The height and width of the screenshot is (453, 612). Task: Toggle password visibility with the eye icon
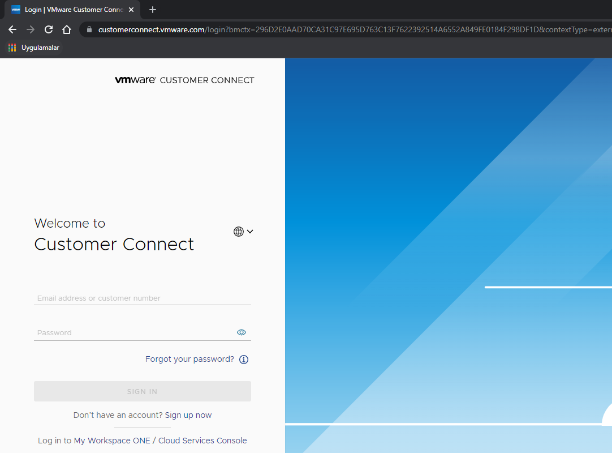click(x=242, y=332)
